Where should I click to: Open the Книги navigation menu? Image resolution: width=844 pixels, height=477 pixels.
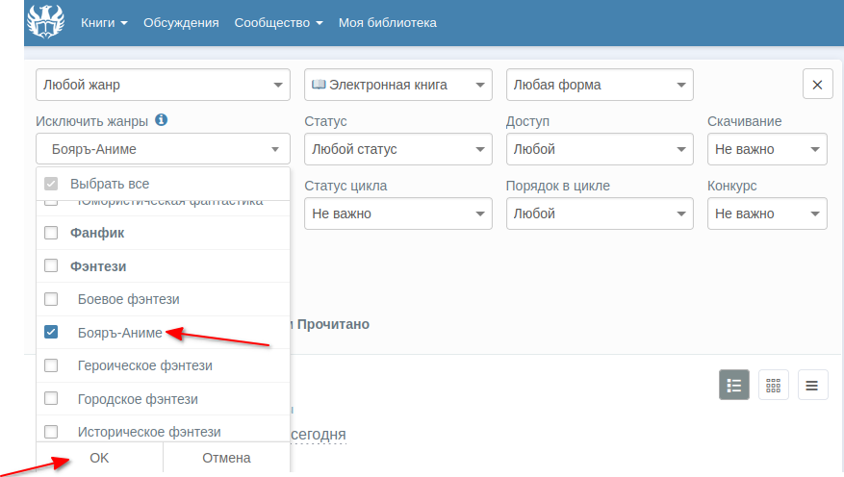click(104, 22)
